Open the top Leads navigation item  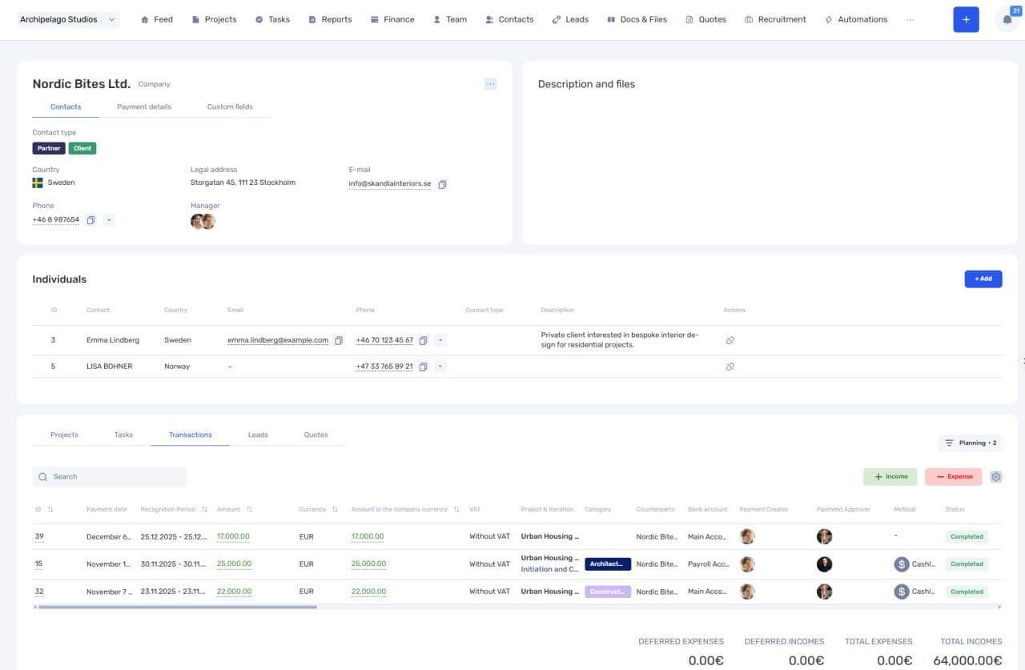[570, 19]
